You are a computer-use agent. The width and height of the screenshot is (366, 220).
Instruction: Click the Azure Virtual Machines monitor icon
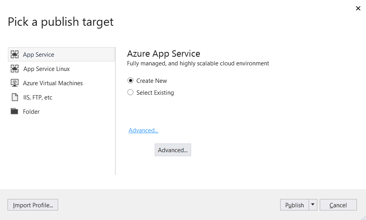pos(15,83)
